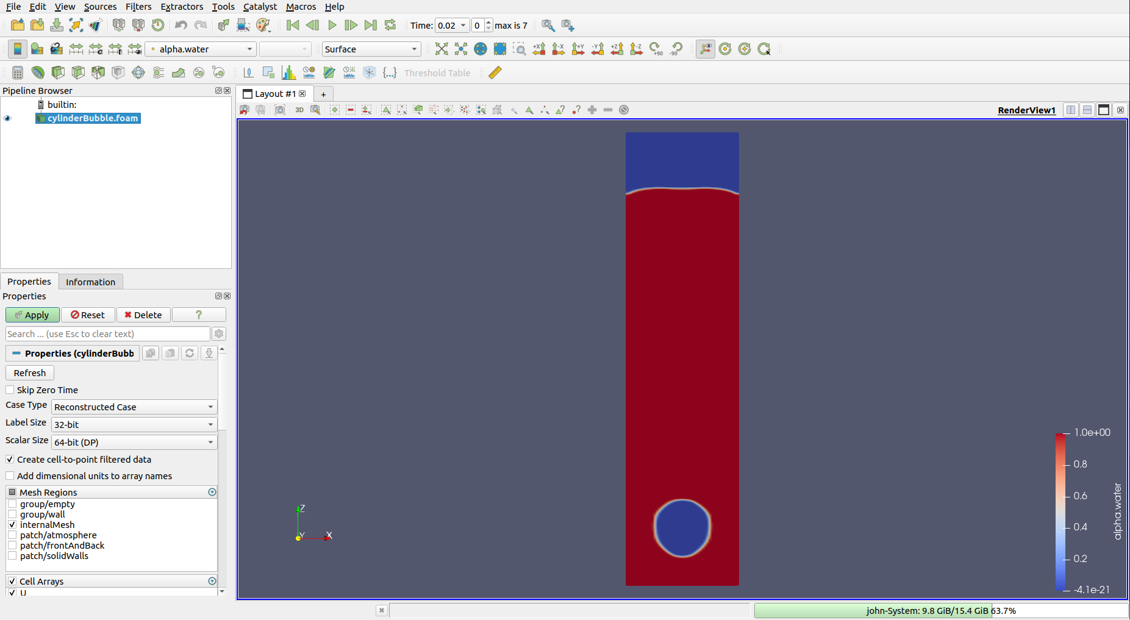Open the Case Type dropdown
Image resolution: width=1130 pixels, height=620 pixels.
click(x=134, y=407)
